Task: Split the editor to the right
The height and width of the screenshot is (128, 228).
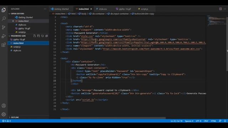Action: [221, 9]
